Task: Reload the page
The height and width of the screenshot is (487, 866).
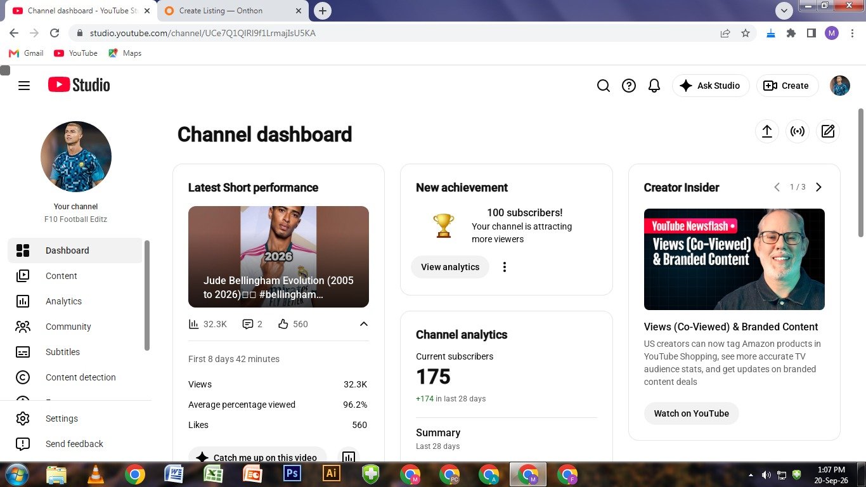Action: (55, 33)
